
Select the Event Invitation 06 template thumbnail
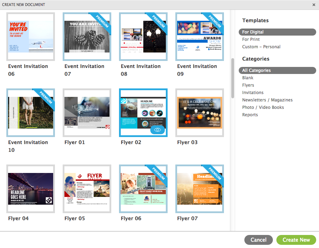pos(31,37)
